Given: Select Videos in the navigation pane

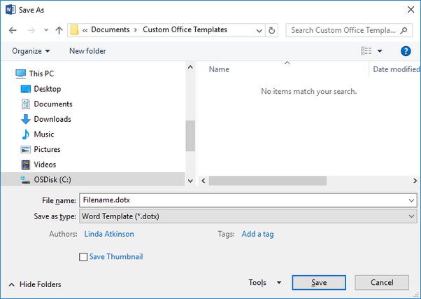Looking at the screenshot, I should click(x=45, y=165).
